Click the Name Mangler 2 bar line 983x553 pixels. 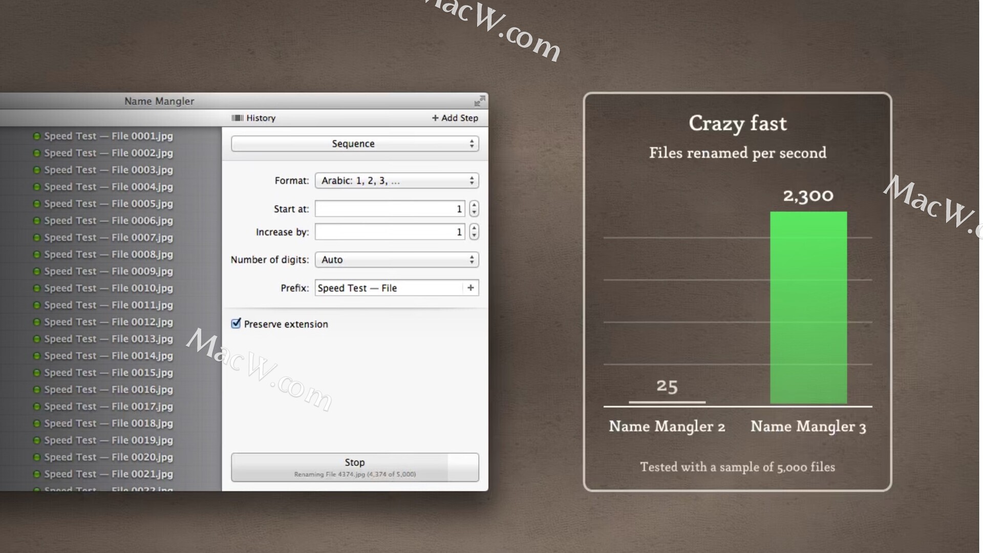[x=667, y=402]
